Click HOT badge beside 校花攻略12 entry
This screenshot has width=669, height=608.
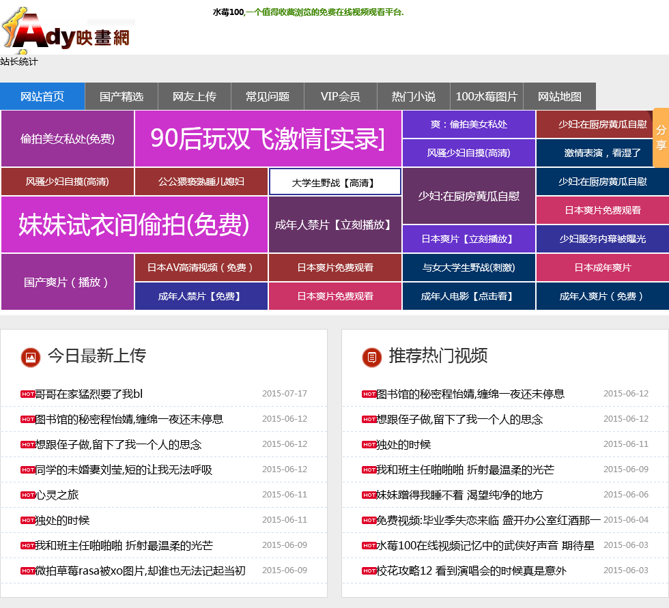click(369, 570)
